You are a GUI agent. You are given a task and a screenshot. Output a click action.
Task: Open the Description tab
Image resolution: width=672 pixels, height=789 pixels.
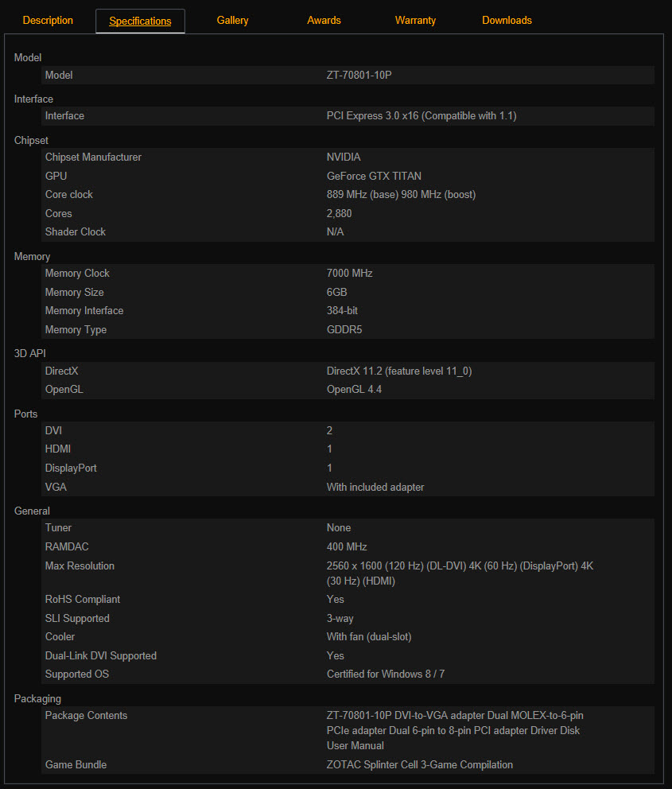48,21
